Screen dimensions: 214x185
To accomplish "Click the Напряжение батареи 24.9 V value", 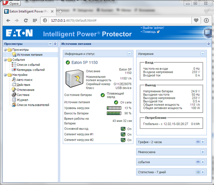I will 195,91.
